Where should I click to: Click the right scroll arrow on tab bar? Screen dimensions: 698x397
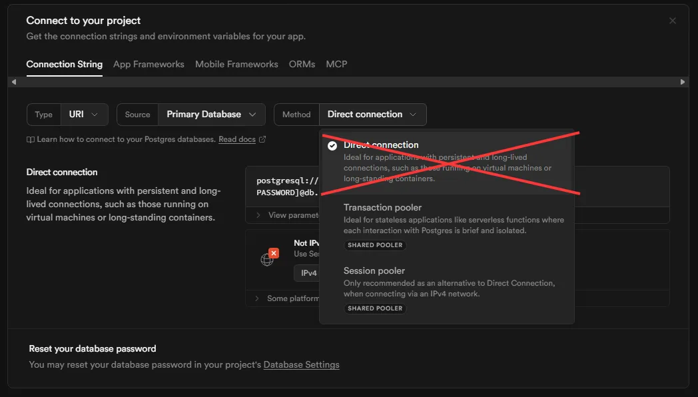point(683,82)
